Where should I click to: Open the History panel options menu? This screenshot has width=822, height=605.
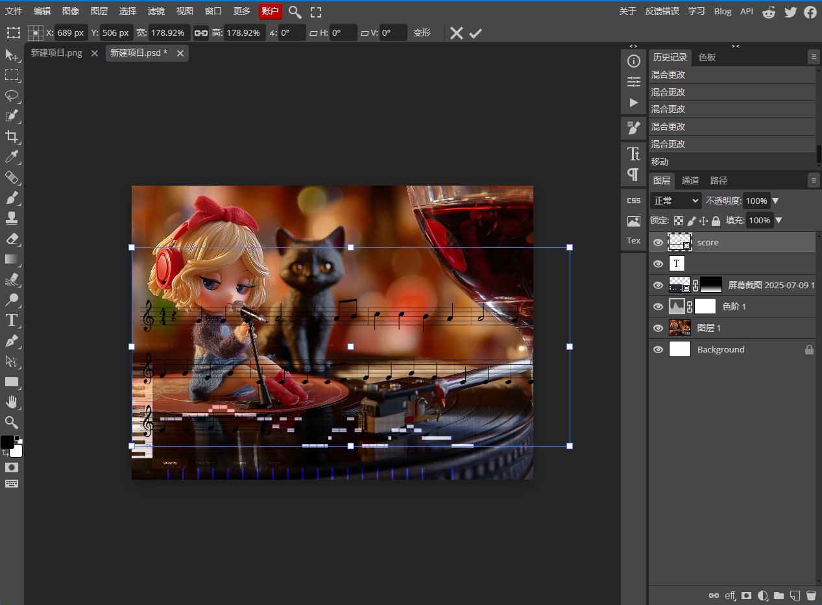pos(814,57)
